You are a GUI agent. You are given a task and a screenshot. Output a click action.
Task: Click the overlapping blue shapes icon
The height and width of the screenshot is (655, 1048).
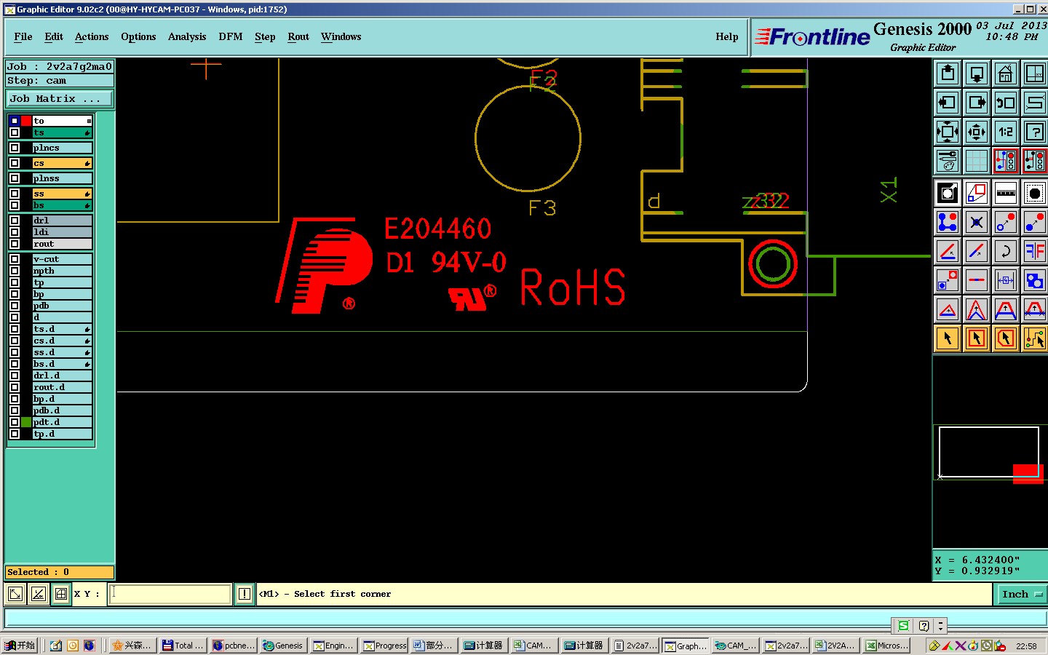[x=1035, y=280]
